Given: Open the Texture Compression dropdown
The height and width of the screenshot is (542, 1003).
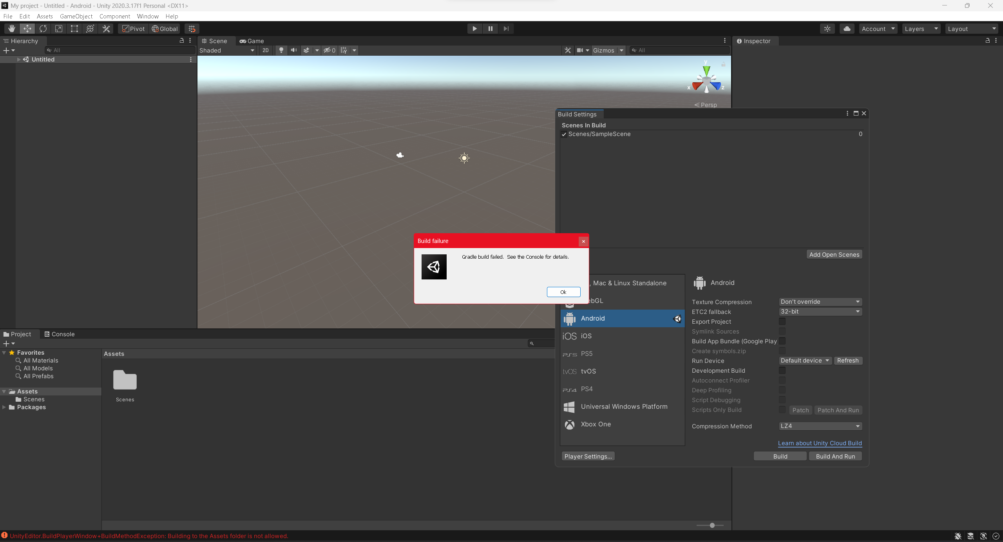Looking at the screenshot, I should pyautogui.click(x=820, y=302).
